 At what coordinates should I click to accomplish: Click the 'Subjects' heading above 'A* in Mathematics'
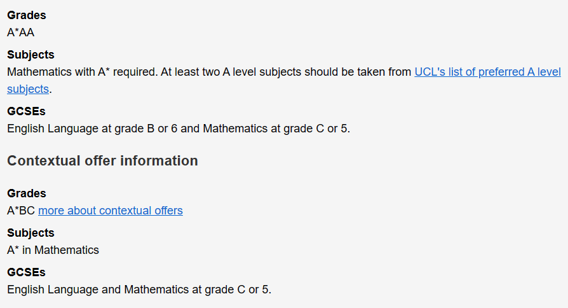pyautogui.click(x=30, y=233)
